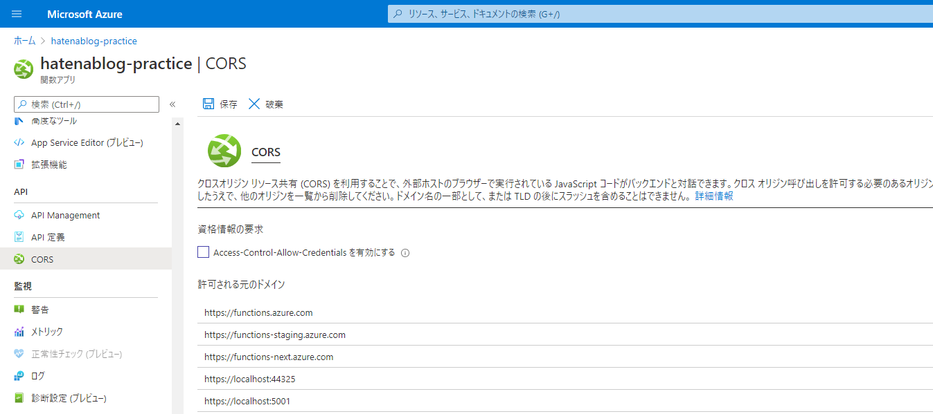Go to ホーム breadcrumb
The width and height of the screenshot is (933, 414).
click(25, 41)
